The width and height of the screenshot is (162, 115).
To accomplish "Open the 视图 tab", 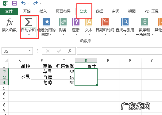I will pyautogui.click(x=132, y=11).
